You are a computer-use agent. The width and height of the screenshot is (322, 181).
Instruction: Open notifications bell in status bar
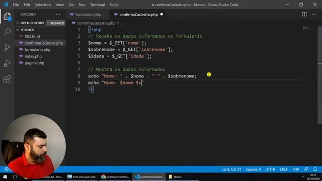(x=315, y=169)
